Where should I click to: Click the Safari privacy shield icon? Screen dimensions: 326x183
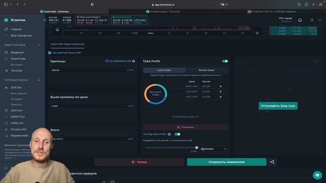tap(92, 5)
